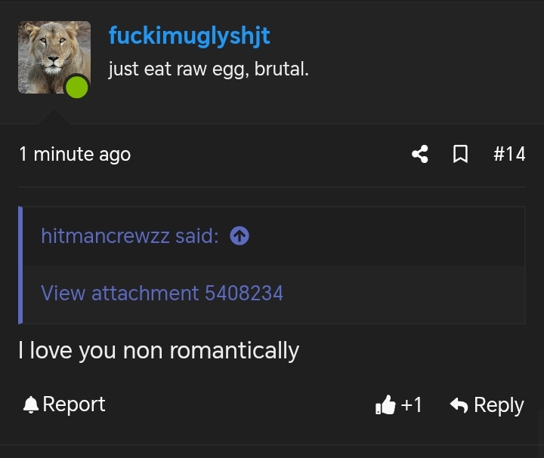The height and width of the screenshot is (458, 544).
Task: Click the green online status dot
Action: tap(76, 88)
